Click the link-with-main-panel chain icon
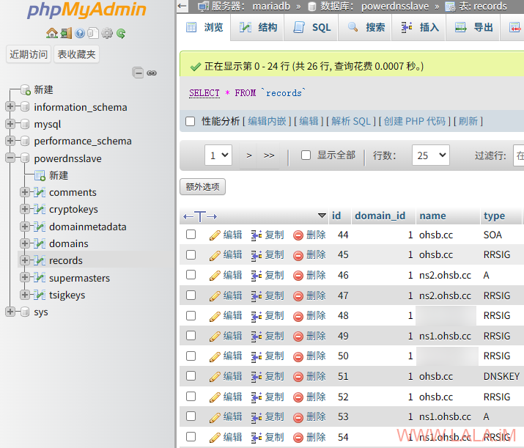This screenshot has height=448, width=524. coord(152,73)
